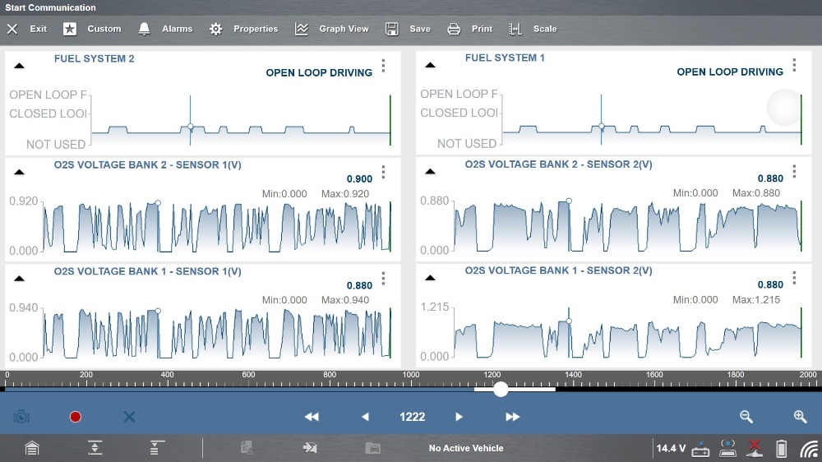Step back one frame
Viewport: 822px width, 462px height.
pyautogui.click(x=365, y=417)
